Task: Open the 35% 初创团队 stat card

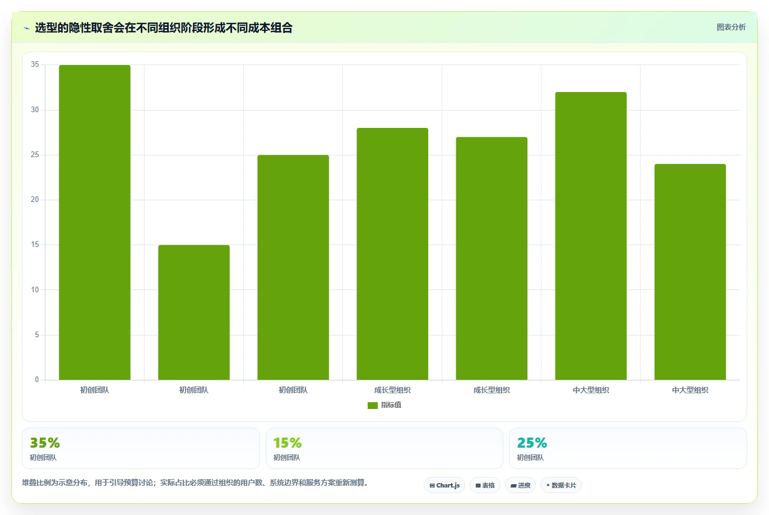Action: (x=141, y=448)
